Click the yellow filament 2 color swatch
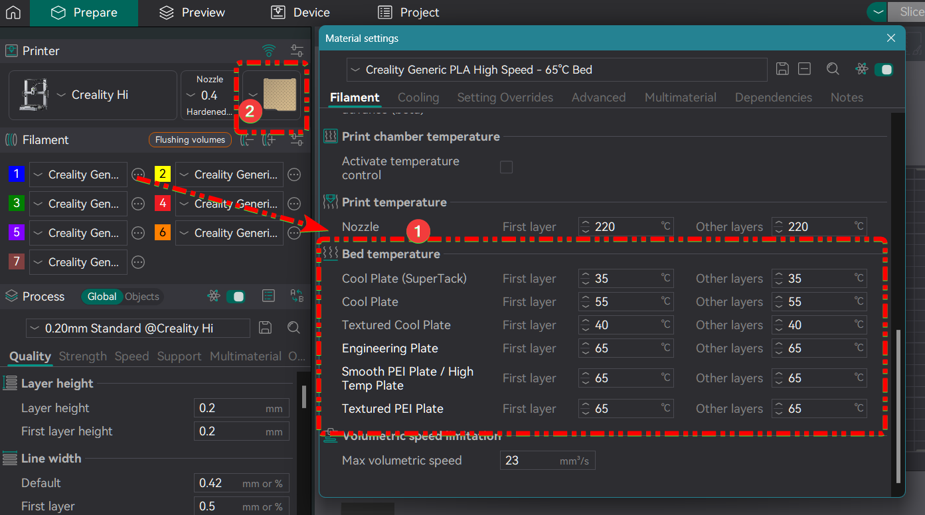 (x=163, y=175)
